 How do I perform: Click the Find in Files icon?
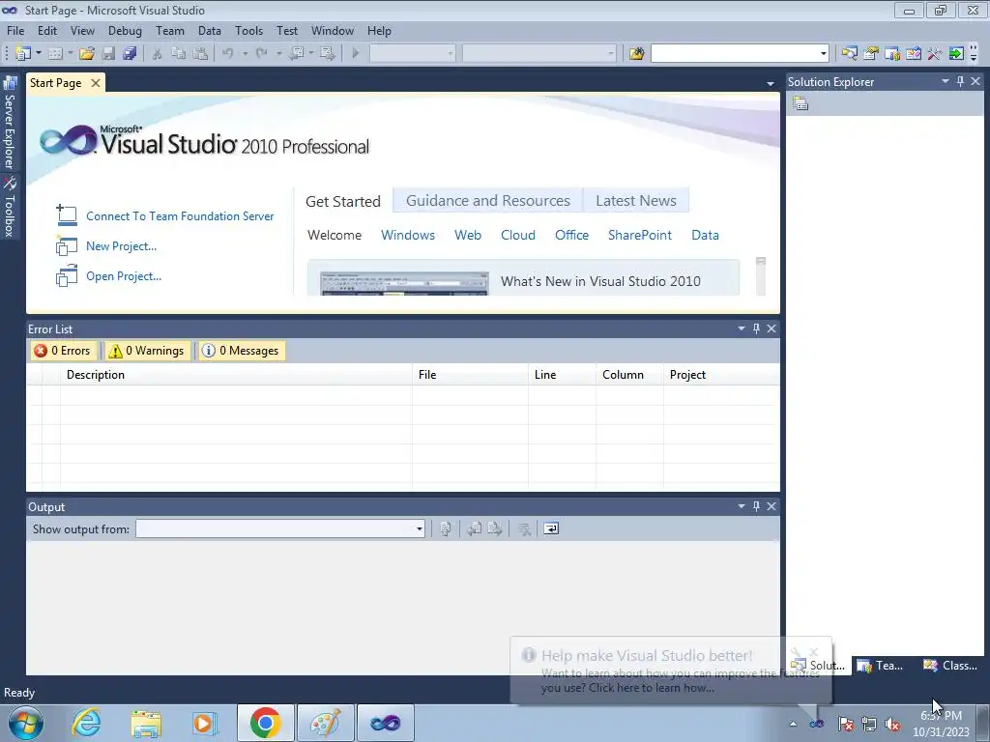pyautogui.click(x=636, y=54)
